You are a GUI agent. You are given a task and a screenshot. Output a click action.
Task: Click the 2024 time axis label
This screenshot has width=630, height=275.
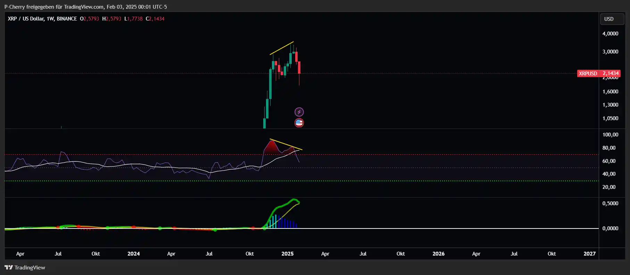[134, 254]
